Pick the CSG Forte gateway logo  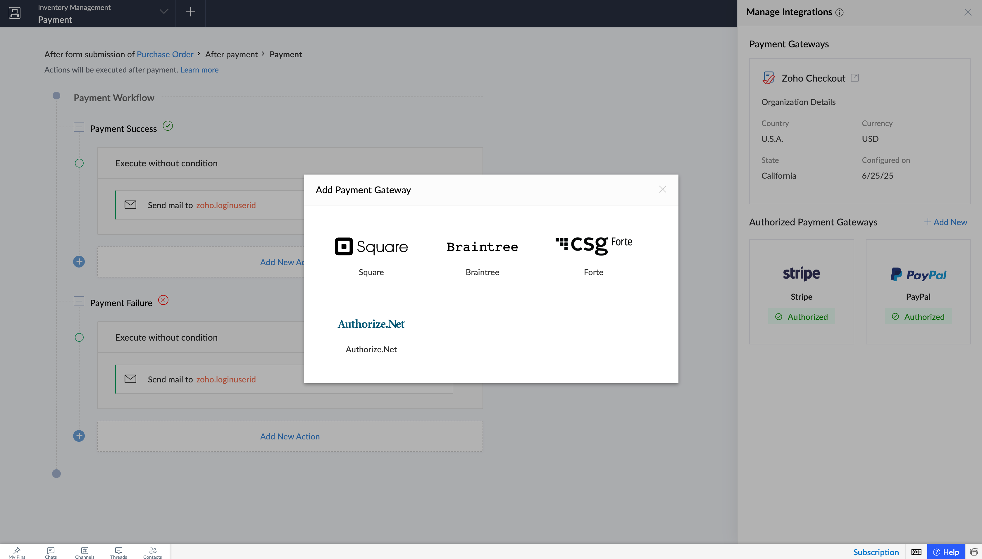(593, 246)
